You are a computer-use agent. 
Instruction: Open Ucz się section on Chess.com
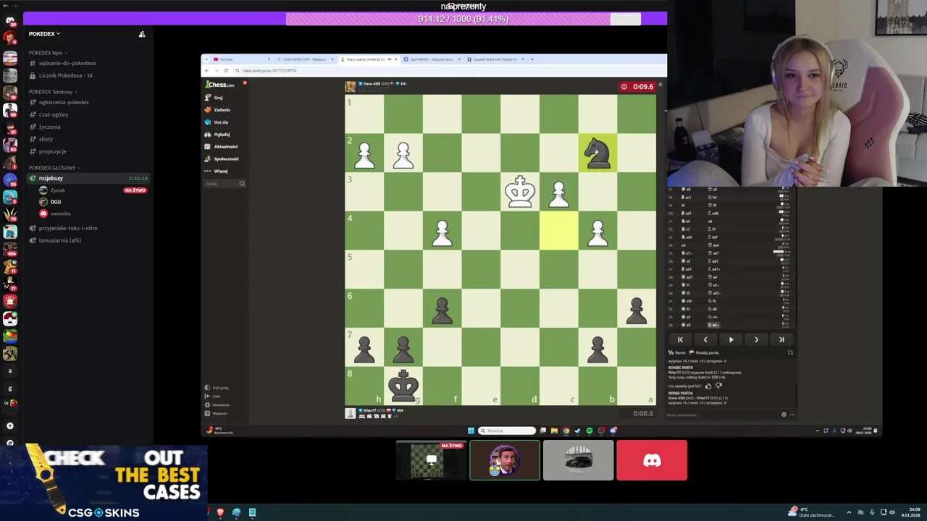[217, 122]
